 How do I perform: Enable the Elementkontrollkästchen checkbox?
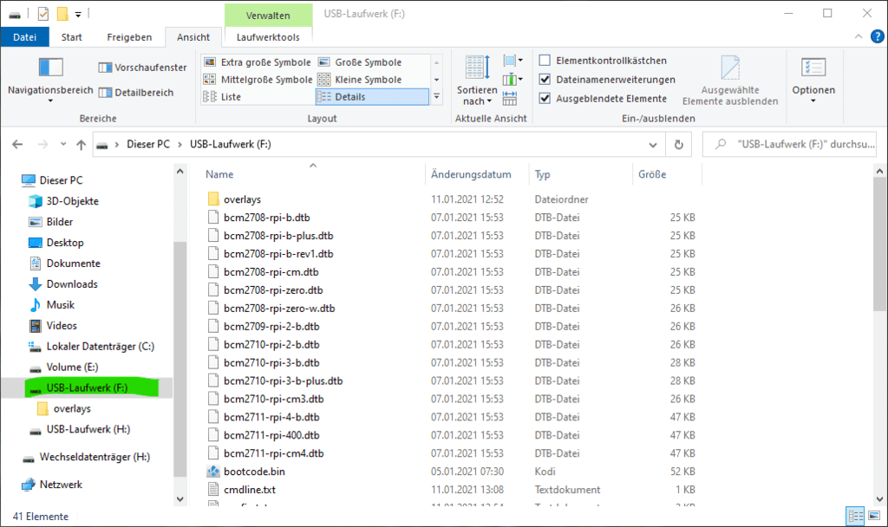point(545,61)
